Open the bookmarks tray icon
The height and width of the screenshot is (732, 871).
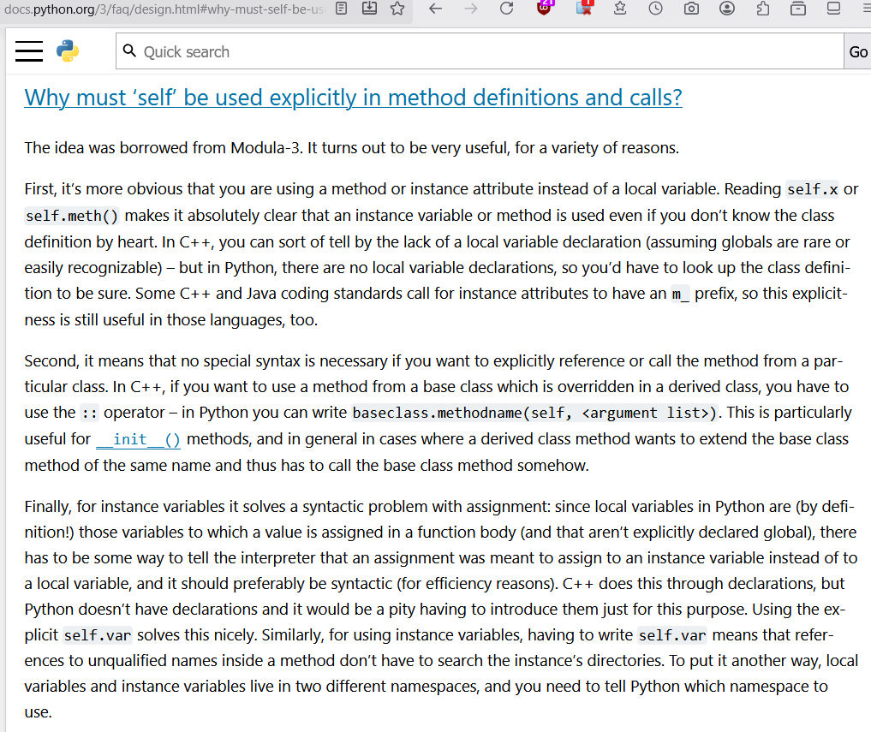pyautogui.click(x=798, y=9)
